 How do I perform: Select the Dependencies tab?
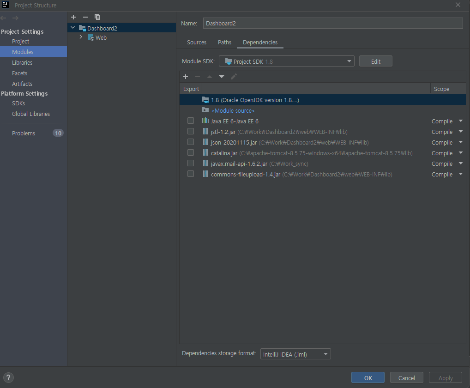260,42
